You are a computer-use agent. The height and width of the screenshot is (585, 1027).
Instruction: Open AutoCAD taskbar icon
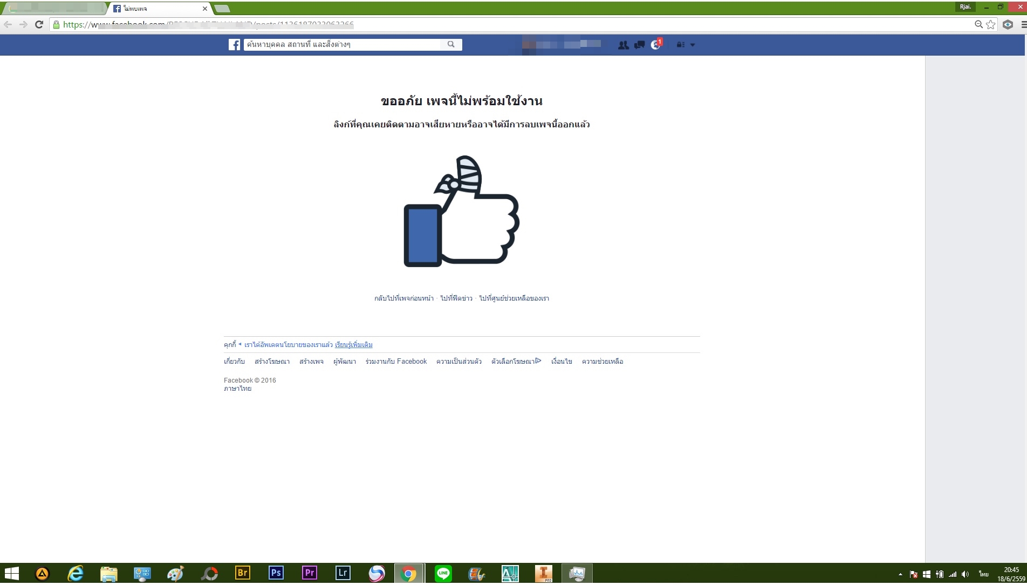(510, 573)
